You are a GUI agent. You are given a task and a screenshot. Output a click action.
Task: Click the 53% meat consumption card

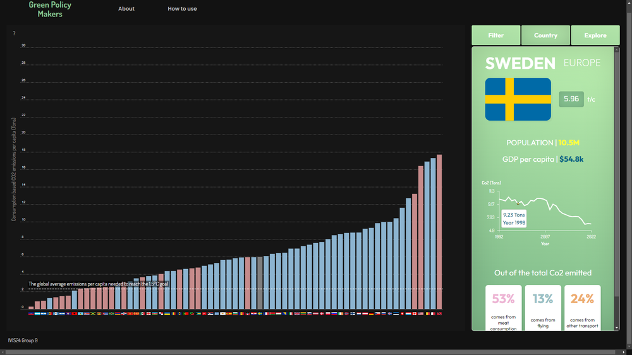[x=504, y=308]
